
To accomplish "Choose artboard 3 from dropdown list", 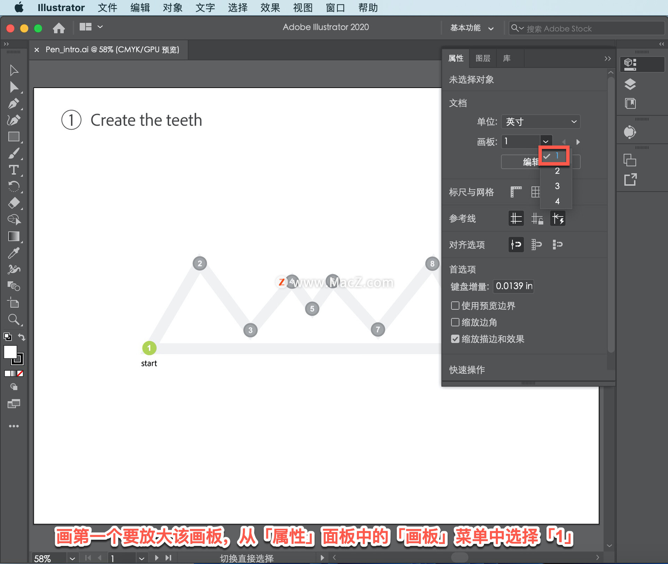I will (557, 186).
